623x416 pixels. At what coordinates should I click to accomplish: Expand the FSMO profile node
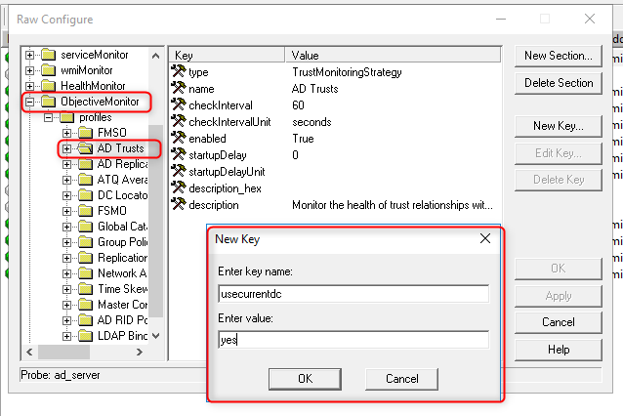pos(67,133)
